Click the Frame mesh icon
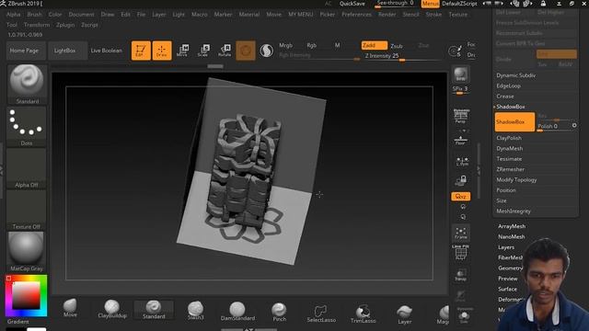This screenshot has width=589, height=331. (460, 233)
